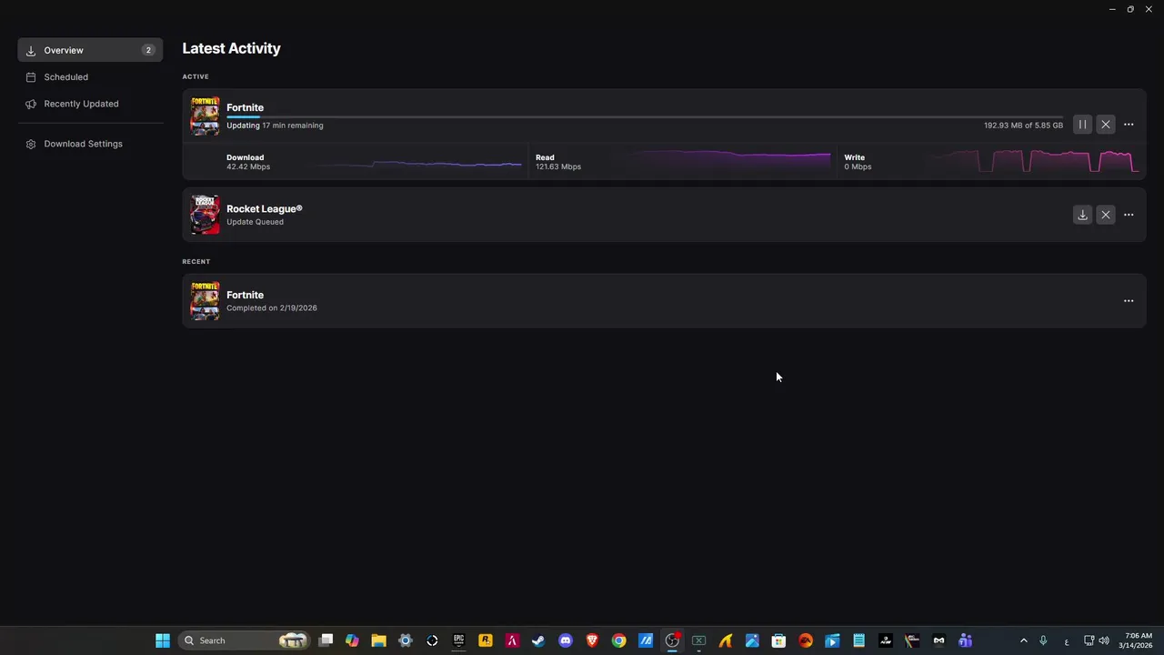Open Rockstar Games Launcher on taskbar
Viewport: 1164px width, 655px height.
[486, 640]
